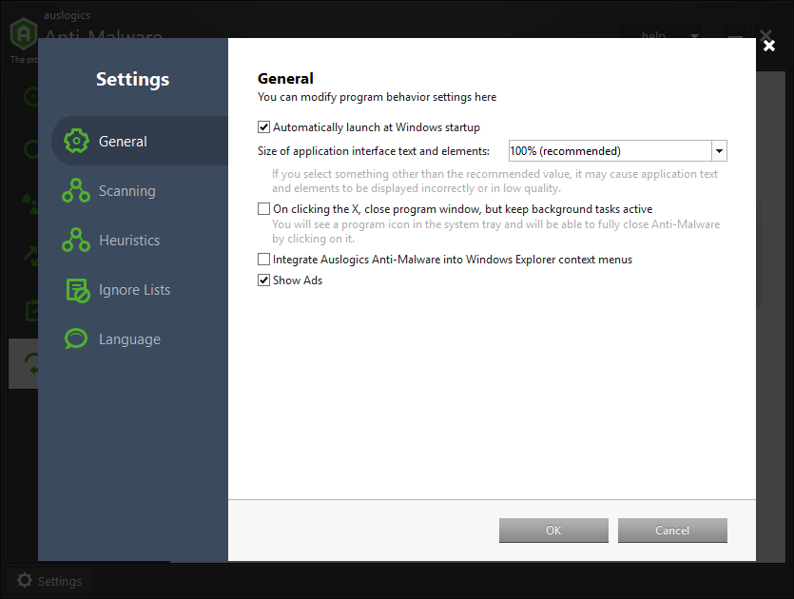Click 'Automatically launch at Windows startup' label
This screenshot has height=599, width=794.
pyautogui.click(x=377, y=127)
